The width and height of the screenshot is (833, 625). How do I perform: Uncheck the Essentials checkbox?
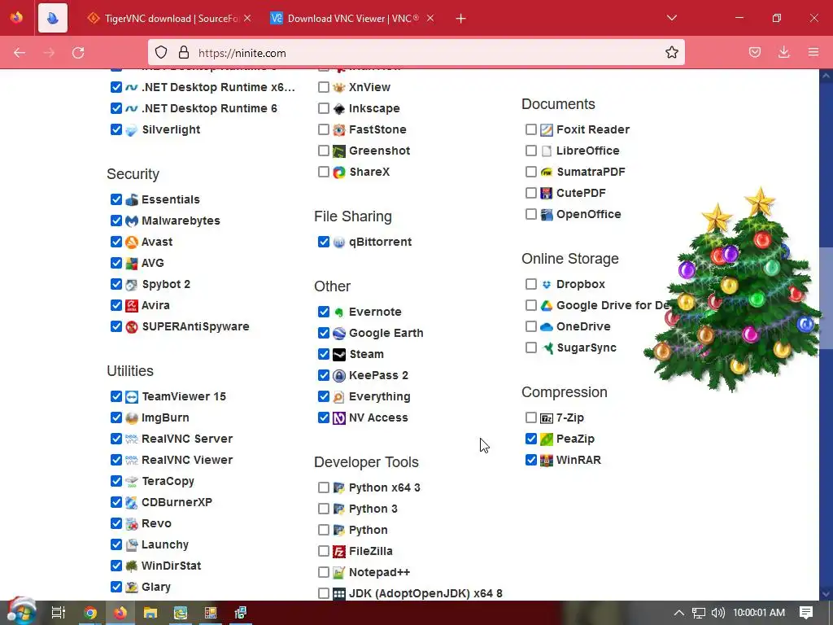click(x=116, y=199)
